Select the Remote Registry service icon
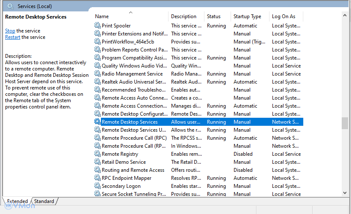This screenshot has width=351, height=214. point(98,154)
